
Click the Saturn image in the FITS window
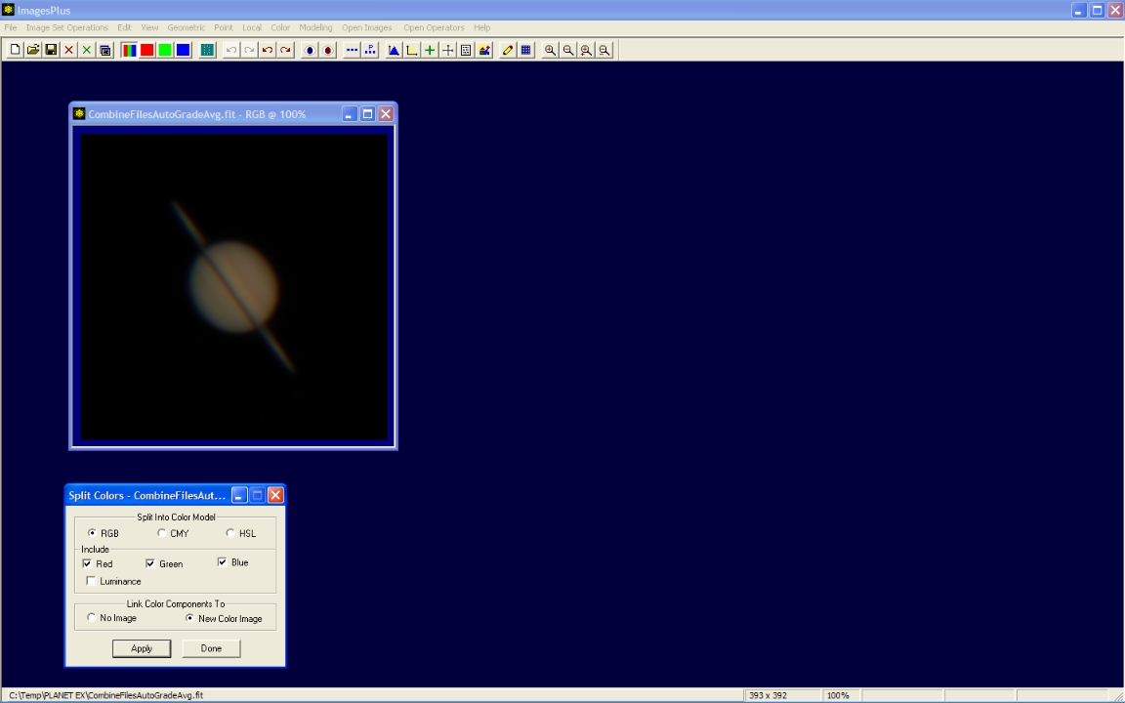234,286
